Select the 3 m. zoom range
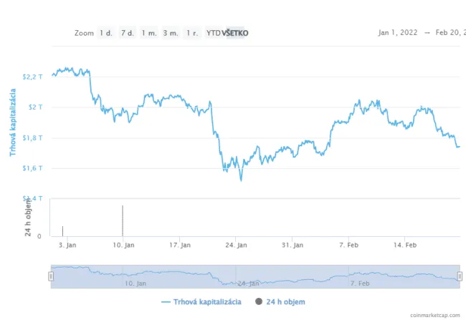The image size is (466, 320). [x=171, y=33]
